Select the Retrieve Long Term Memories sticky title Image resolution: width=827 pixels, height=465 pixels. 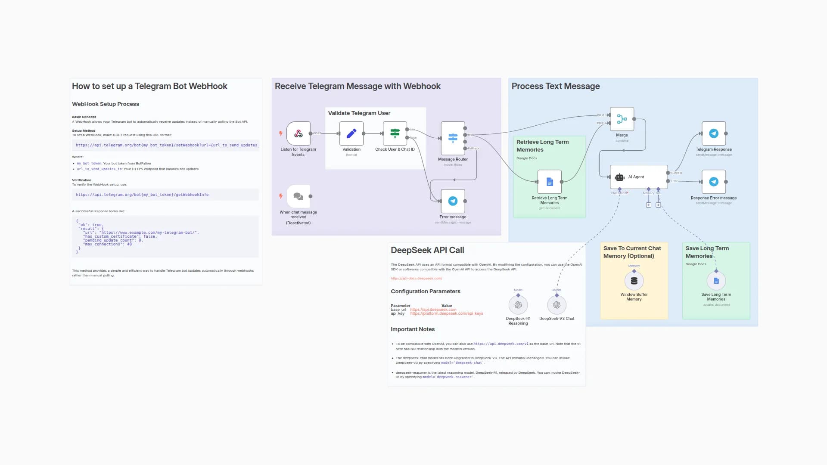pos(542,146)
